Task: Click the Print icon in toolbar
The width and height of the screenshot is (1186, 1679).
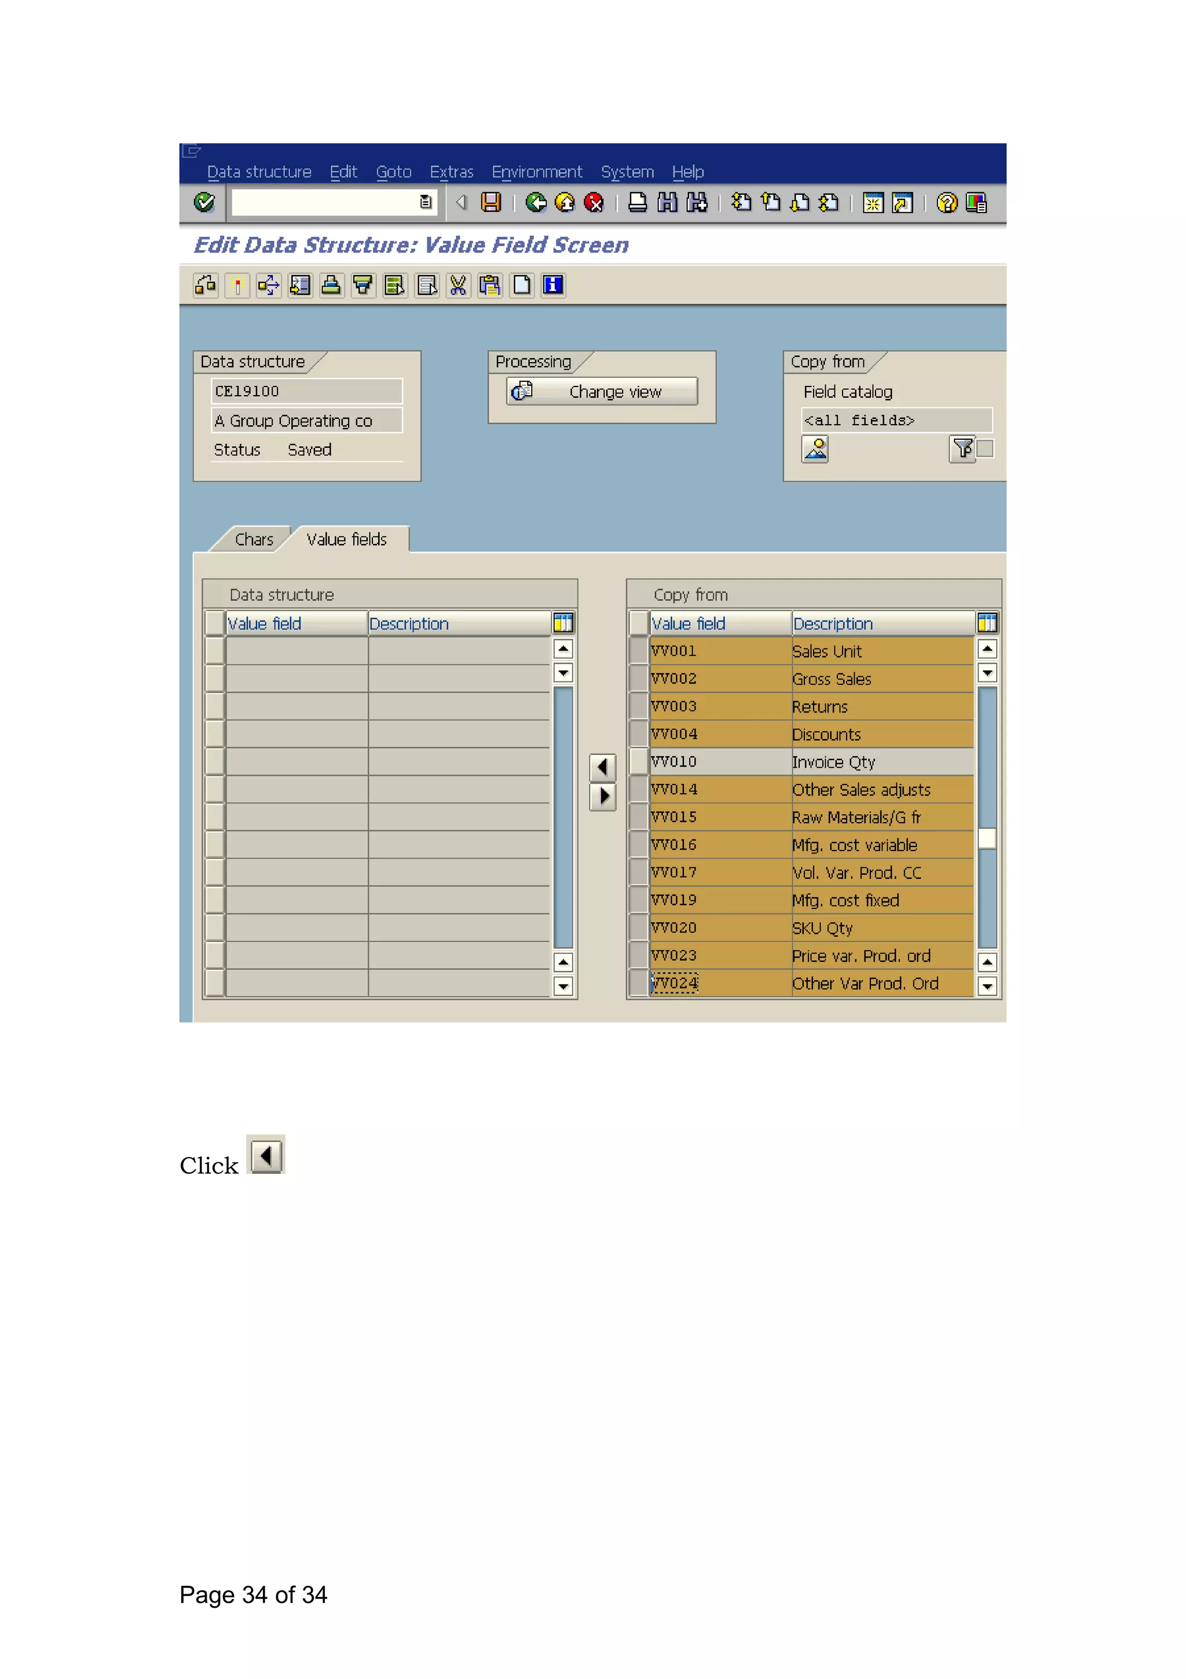Action: [x=637, y=203]
